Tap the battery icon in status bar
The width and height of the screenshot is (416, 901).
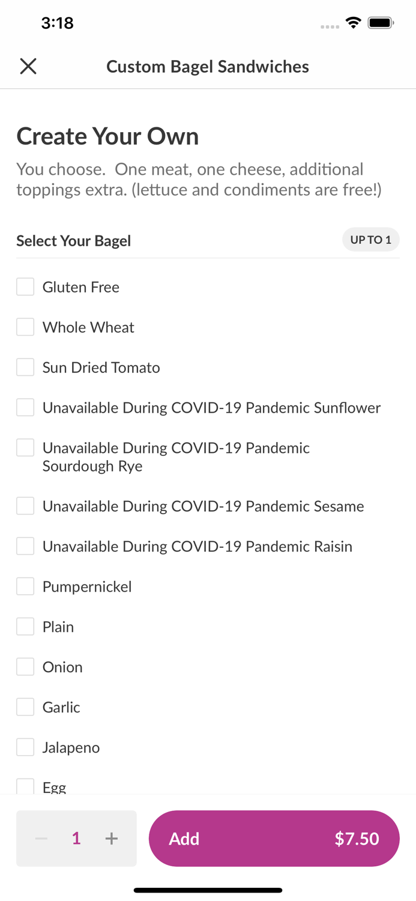(x=381, y=23)
